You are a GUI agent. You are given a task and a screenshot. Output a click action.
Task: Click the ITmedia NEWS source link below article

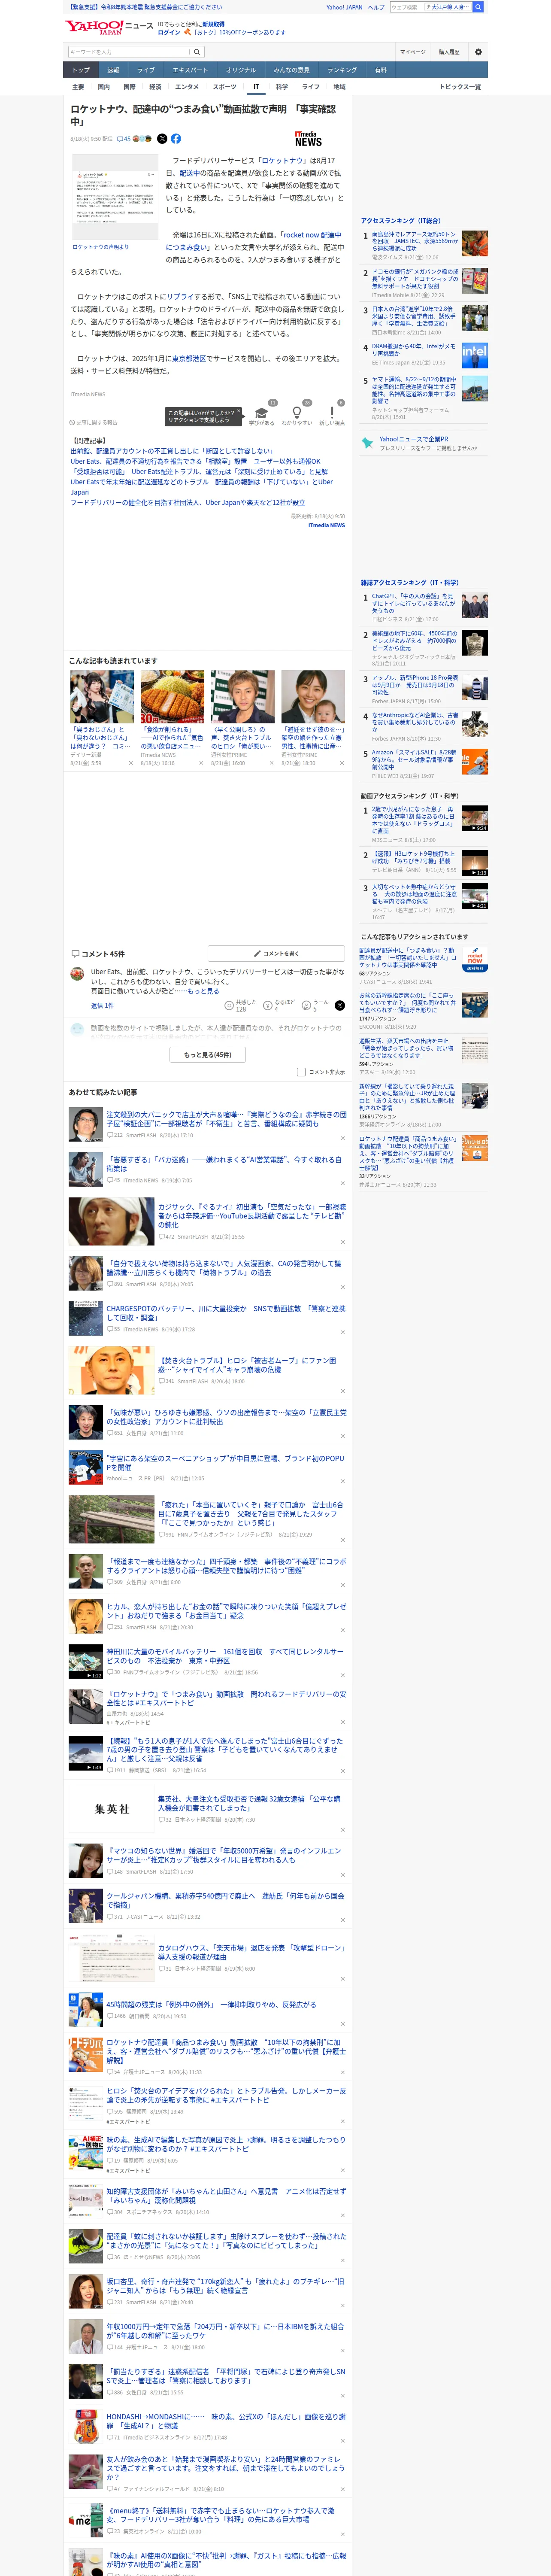point(326,525)
